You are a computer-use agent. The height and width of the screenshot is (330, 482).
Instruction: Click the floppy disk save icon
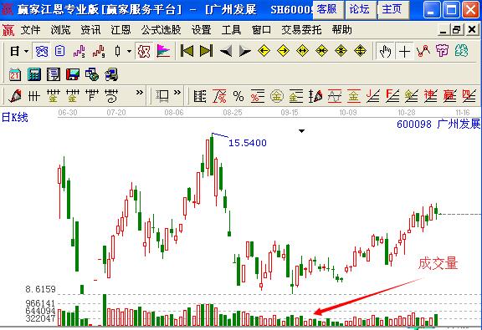(72, 74)
